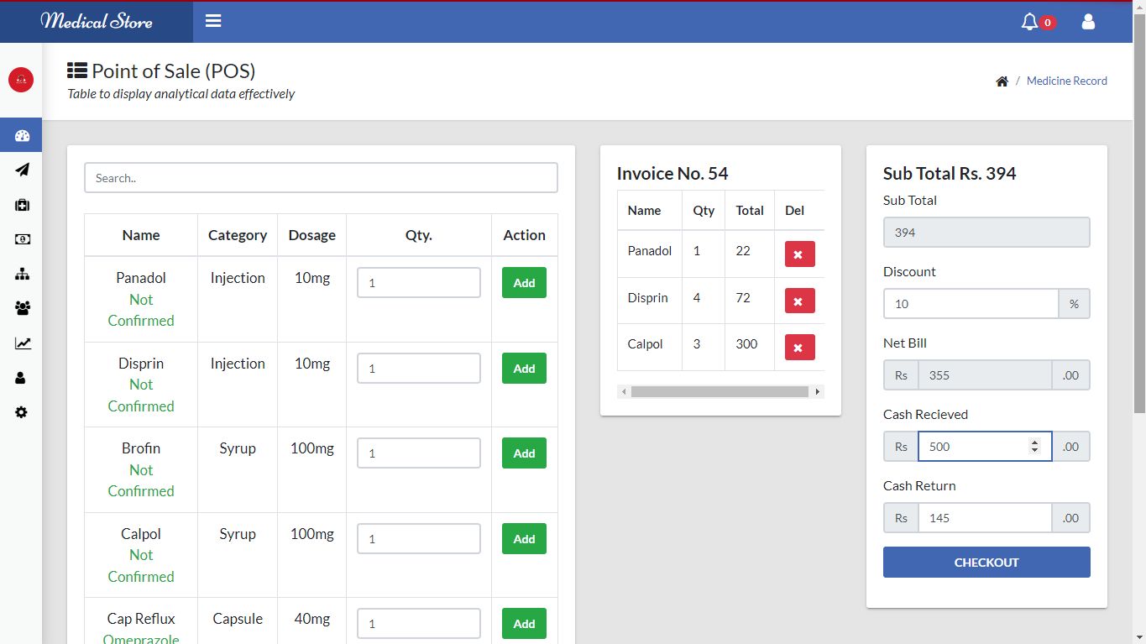1146x644 pixels.
Task: Toggle the hamburger sidebar menu
Action: coord(213,21)
